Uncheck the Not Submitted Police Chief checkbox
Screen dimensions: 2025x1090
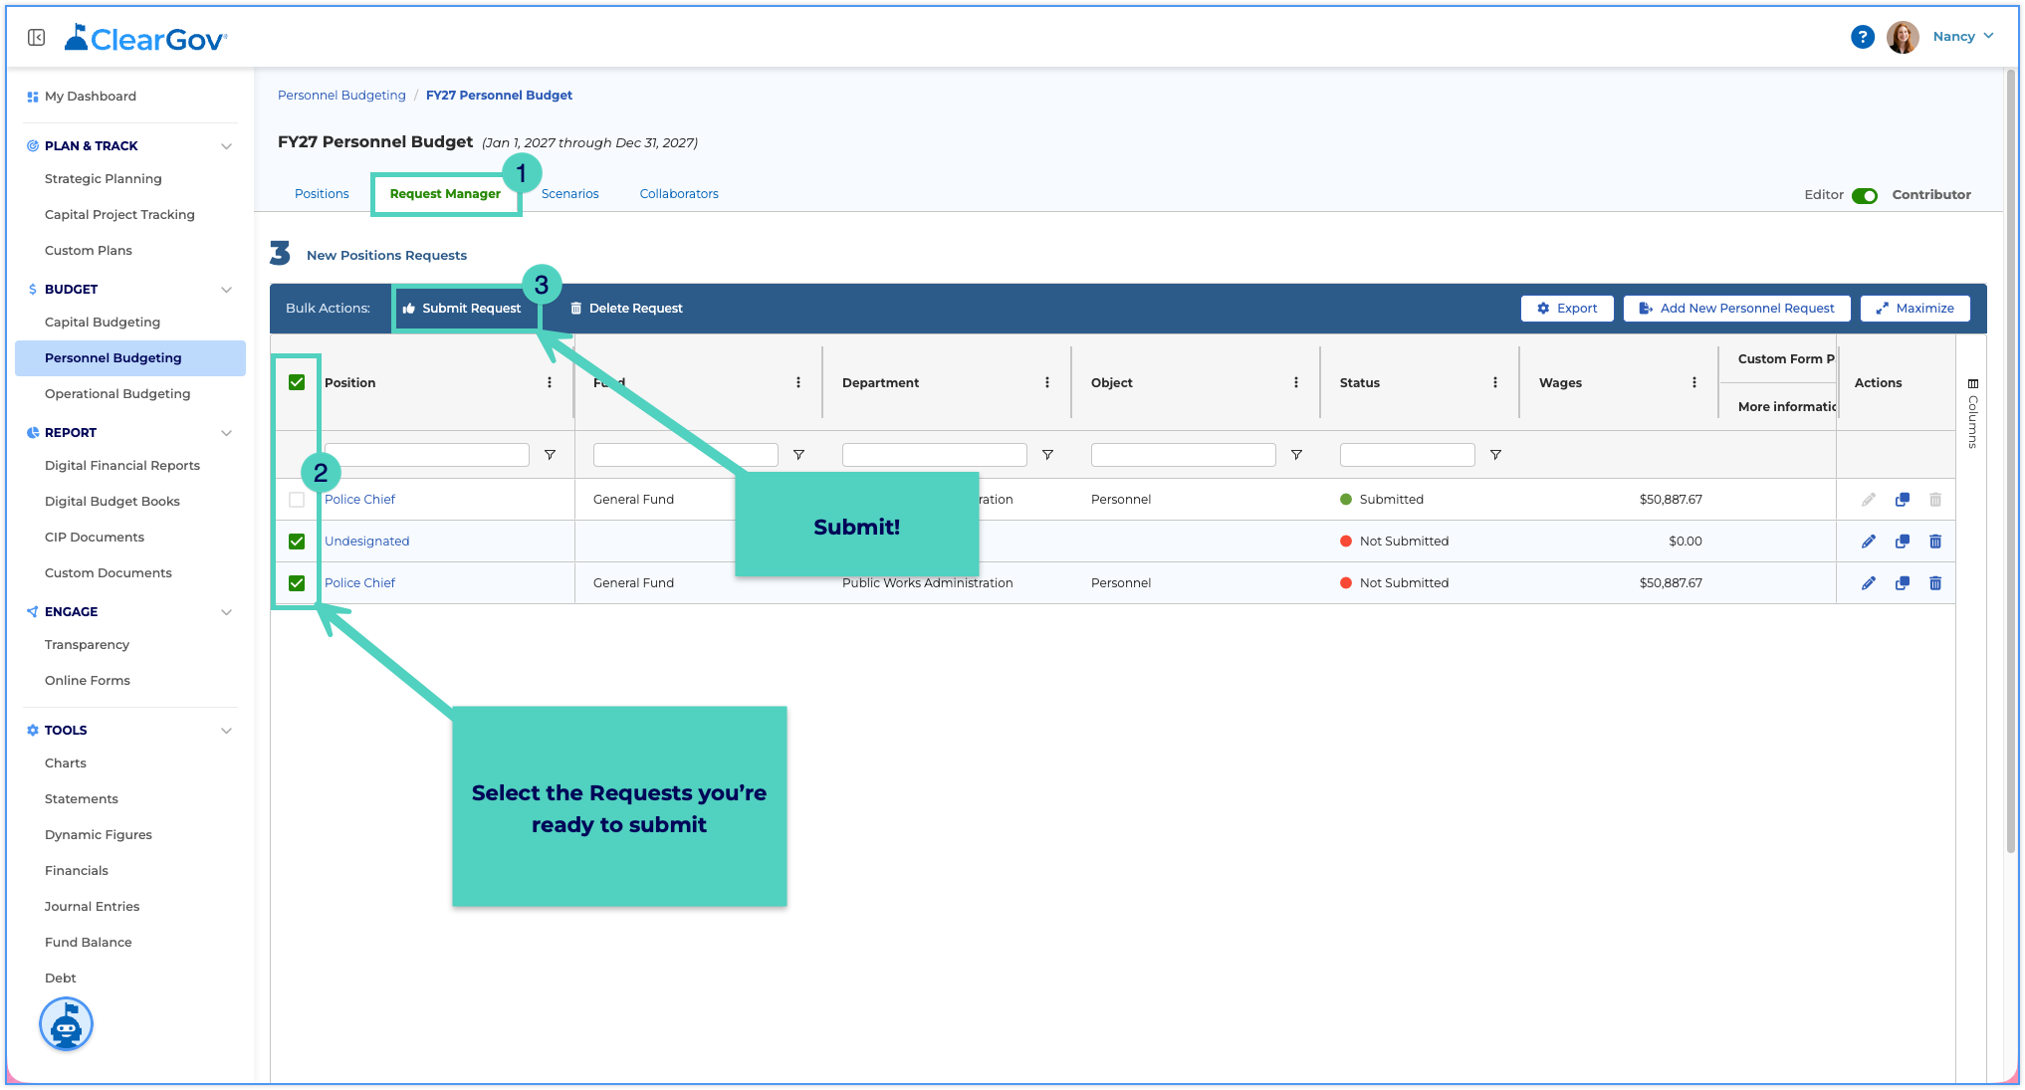297,583
